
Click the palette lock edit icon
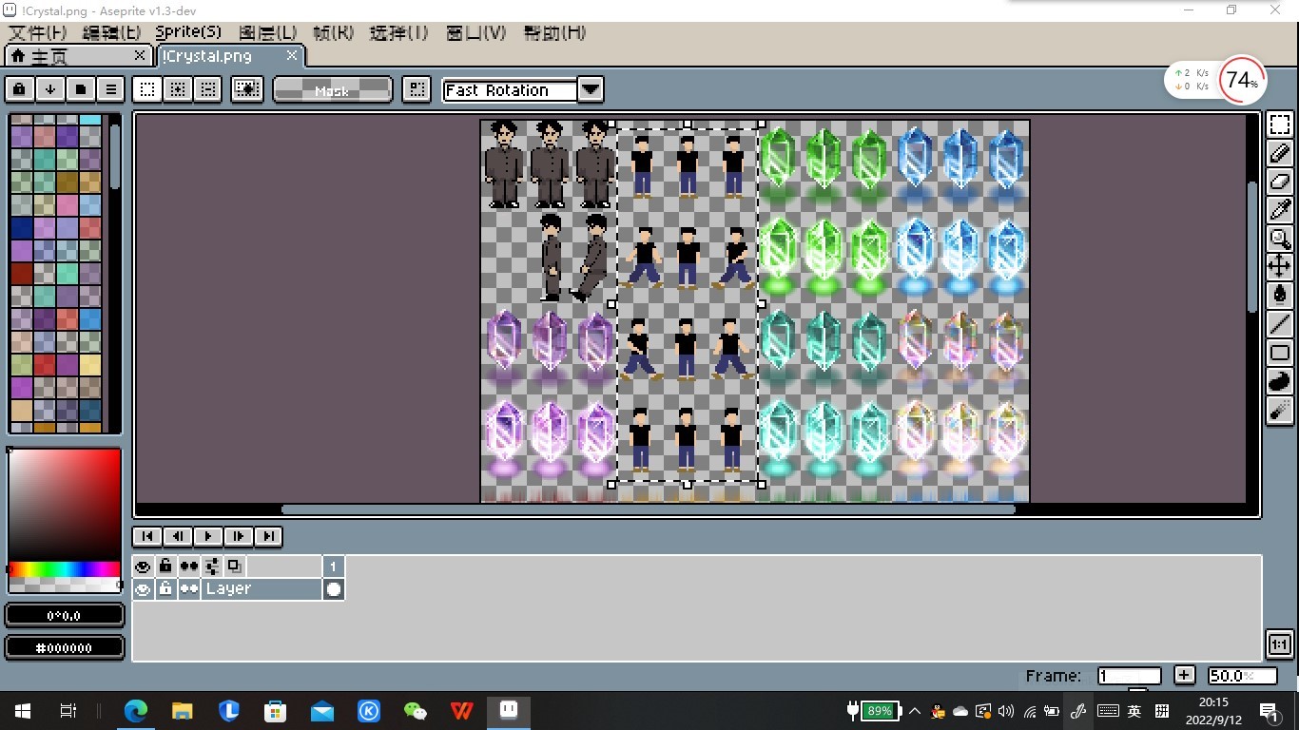click(19, 89)
